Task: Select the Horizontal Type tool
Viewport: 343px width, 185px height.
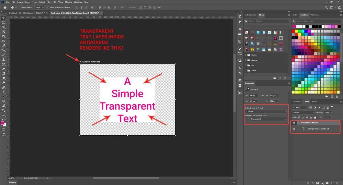Action: [x=3, y=92]
